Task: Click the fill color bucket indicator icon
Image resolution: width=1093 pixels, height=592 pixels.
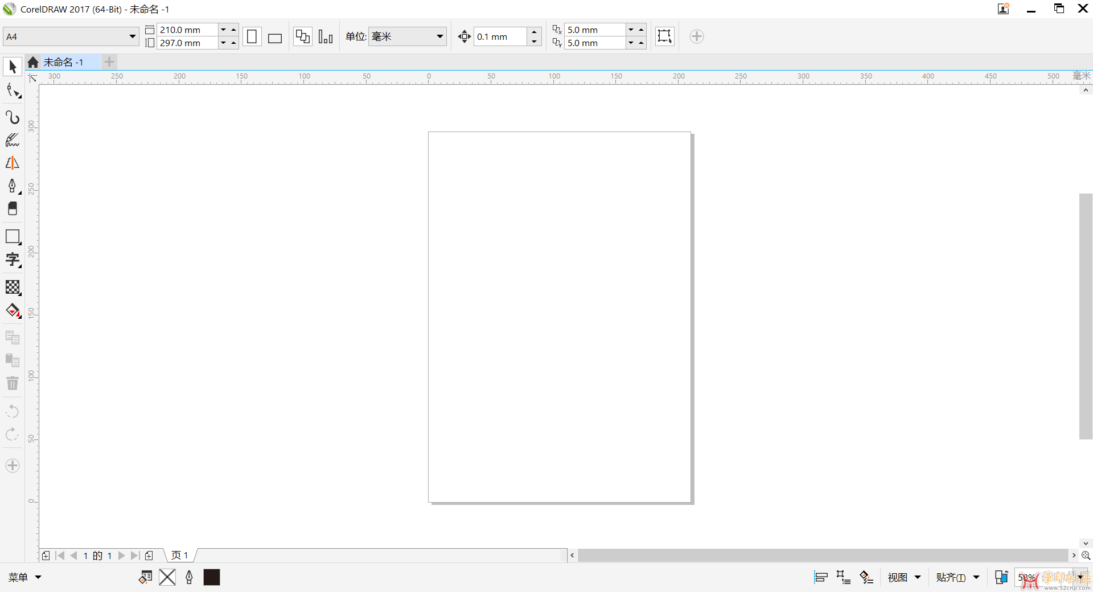Action: pos(145,577)
